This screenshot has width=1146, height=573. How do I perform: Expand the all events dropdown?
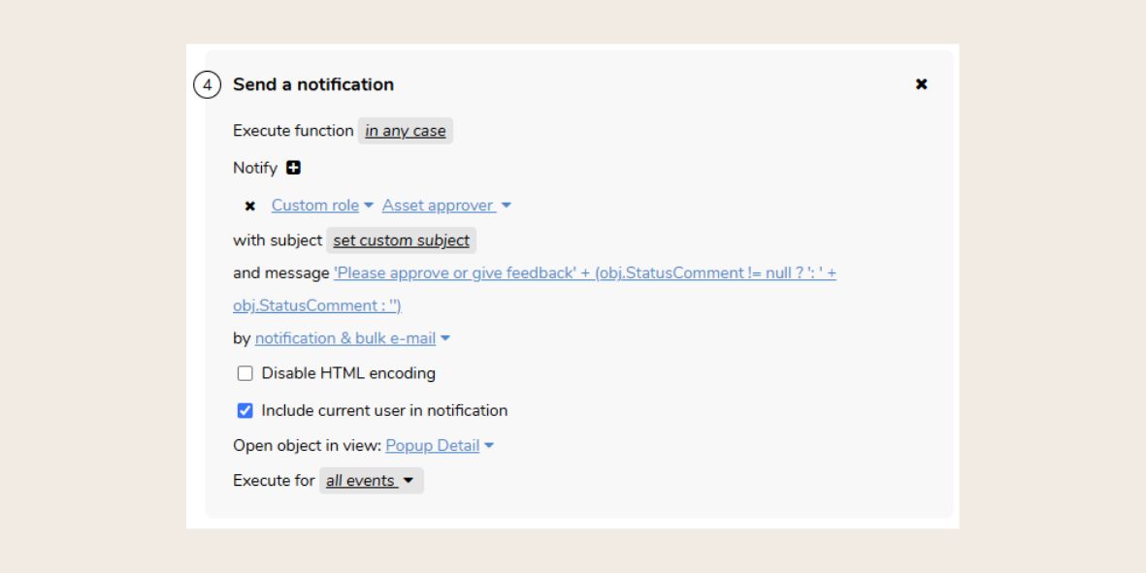pyautogui.click(x=371, y=481)
